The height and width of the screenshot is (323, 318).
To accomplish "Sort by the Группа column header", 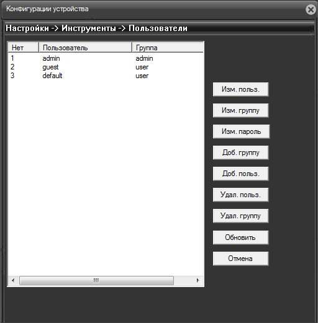I will (x=168, y=48).
